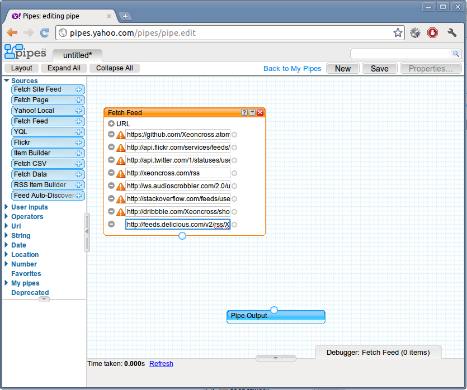Screen dimensions: 467x390
Task: Collapse the left module sidebar
Action: pyautogui.click(x=87, y=232)
